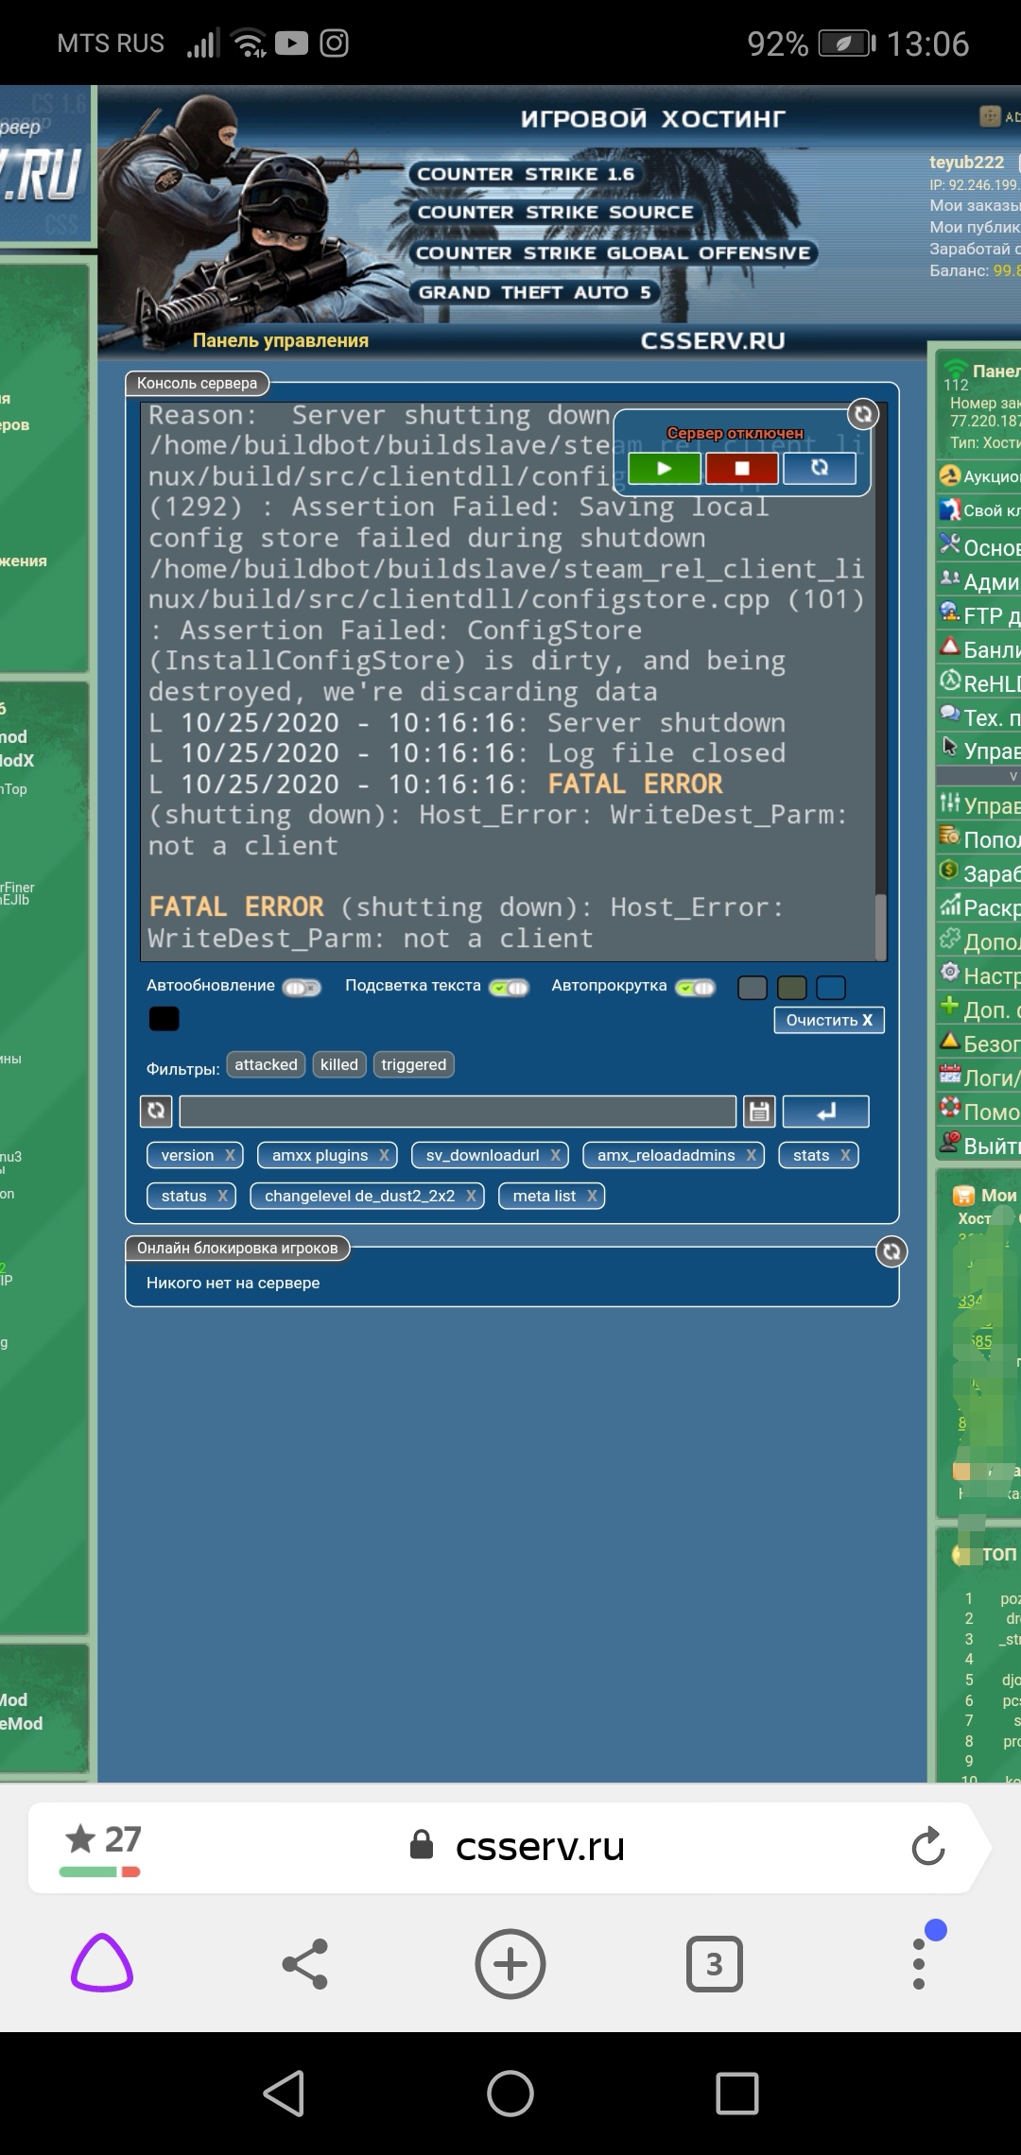The height and width of the screenshot is (2155, 1021).
Task: Open Counter Strike 1.6 hosting link
Action: 526,174
